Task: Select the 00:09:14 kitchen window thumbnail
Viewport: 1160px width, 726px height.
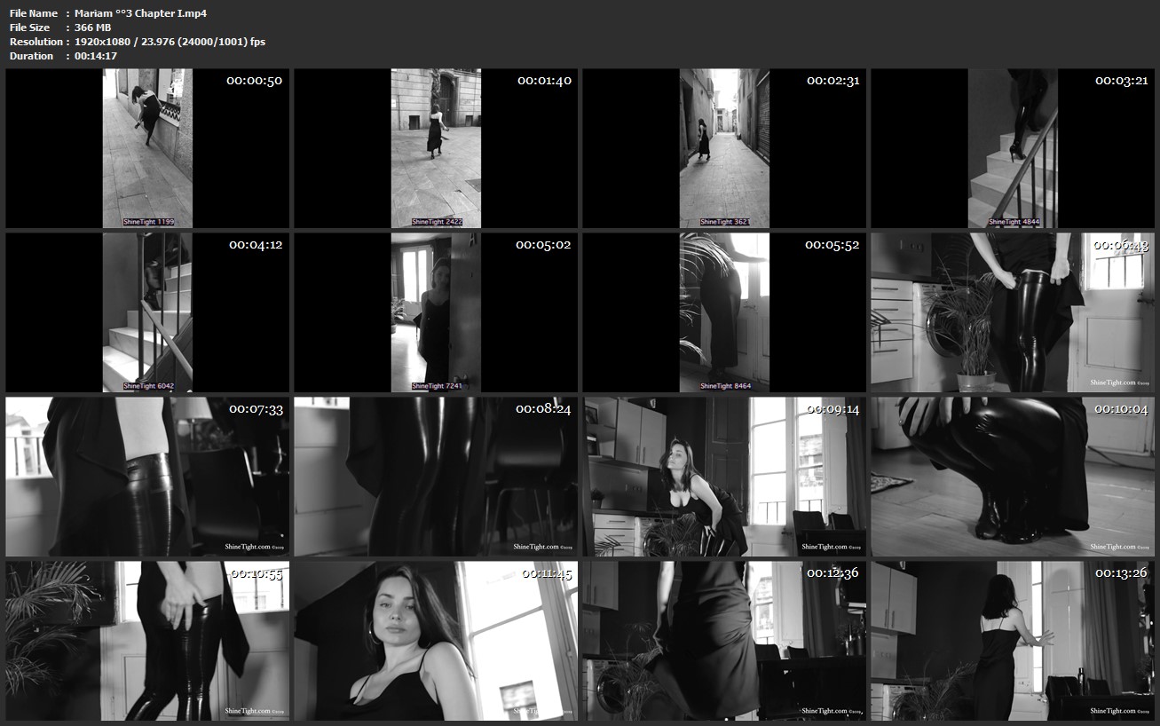Action: (x=724, y=477)
